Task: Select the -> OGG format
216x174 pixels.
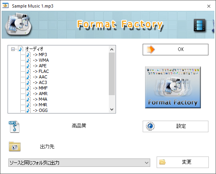Action: [40, 110]
